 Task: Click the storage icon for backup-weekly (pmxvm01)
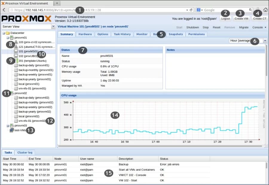tap(16, 75)
